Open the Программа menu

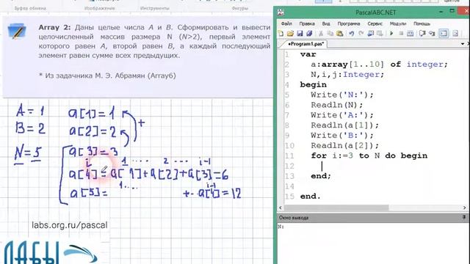[349, 23]
